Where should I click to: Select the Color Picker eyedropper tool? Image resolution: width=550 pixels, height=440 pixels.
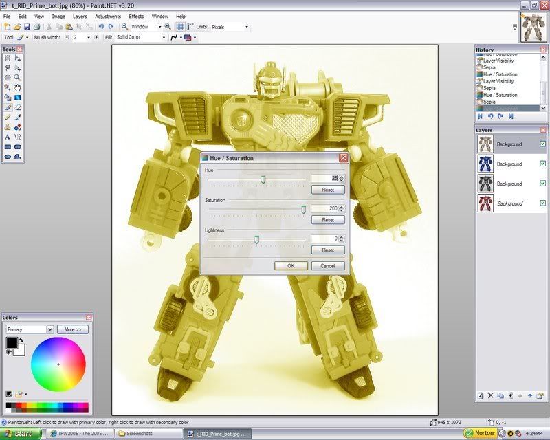[x=18, y=117]
